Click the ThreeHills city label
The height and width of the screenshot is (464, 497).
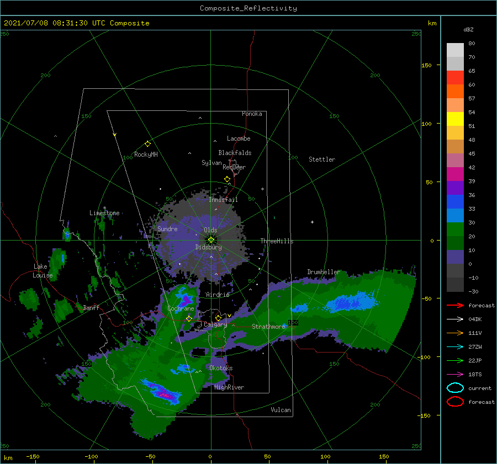[277, 241]
